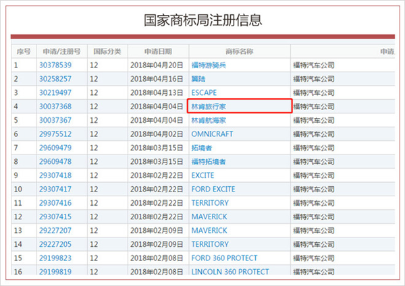The height and width of the screenshot is (286, 405).
Task: Click trademark name 林肯航海家
Action: [x=209, y=120]
